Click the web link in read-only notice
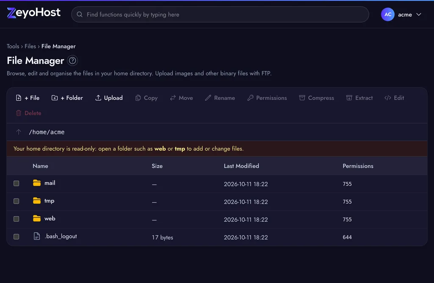 [160, 148]
